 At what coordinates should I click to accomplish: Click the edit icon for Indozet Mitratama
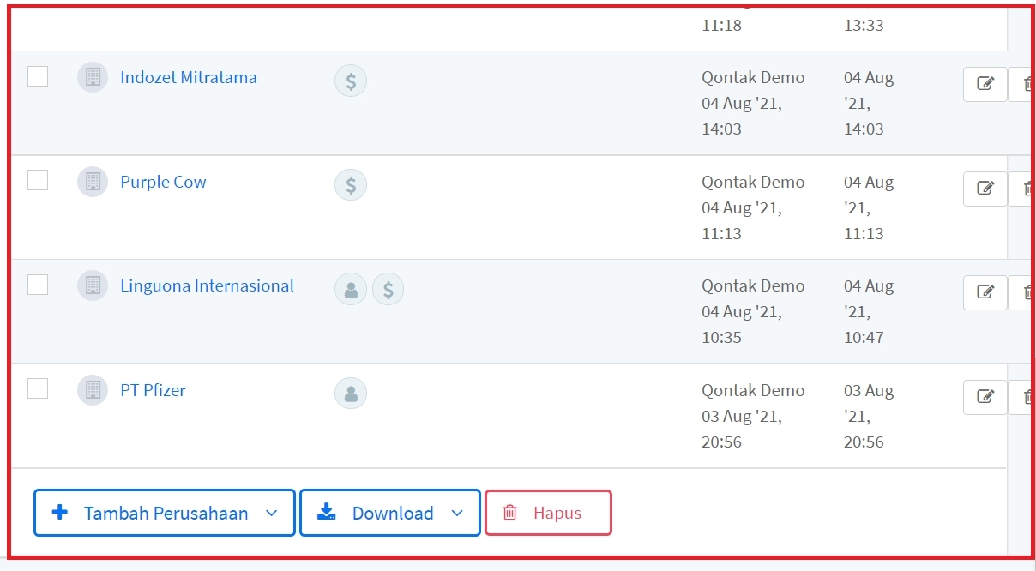click(985, 84)
